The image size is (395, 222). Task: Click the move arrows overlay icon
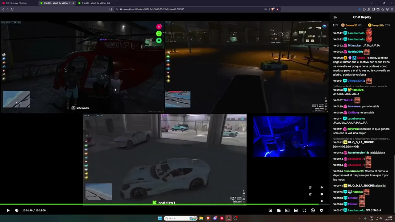[x=322, y=187]
